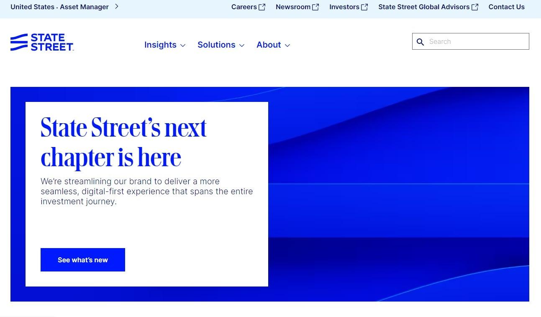Open the Contact Us link
The image size is (541, 317).
click(506, 7)
